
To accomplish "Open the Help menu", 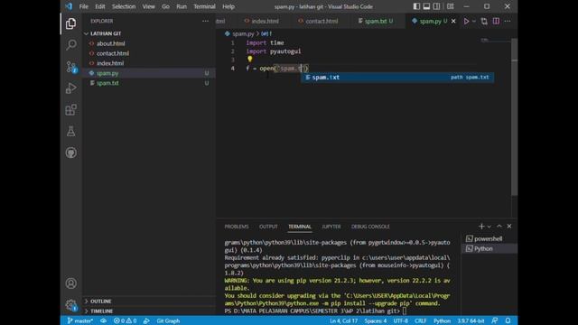I will (x=228, y=6).
